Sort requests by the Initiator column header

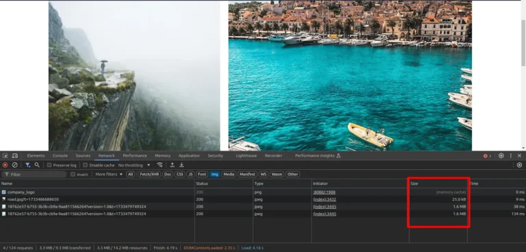(x=360, y=184)
